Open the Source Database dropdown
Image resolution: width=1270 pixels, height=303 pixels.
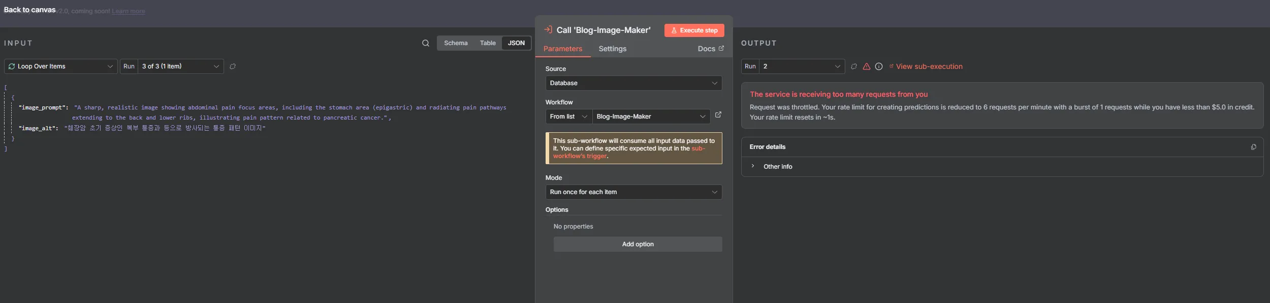tap(633, 83)
